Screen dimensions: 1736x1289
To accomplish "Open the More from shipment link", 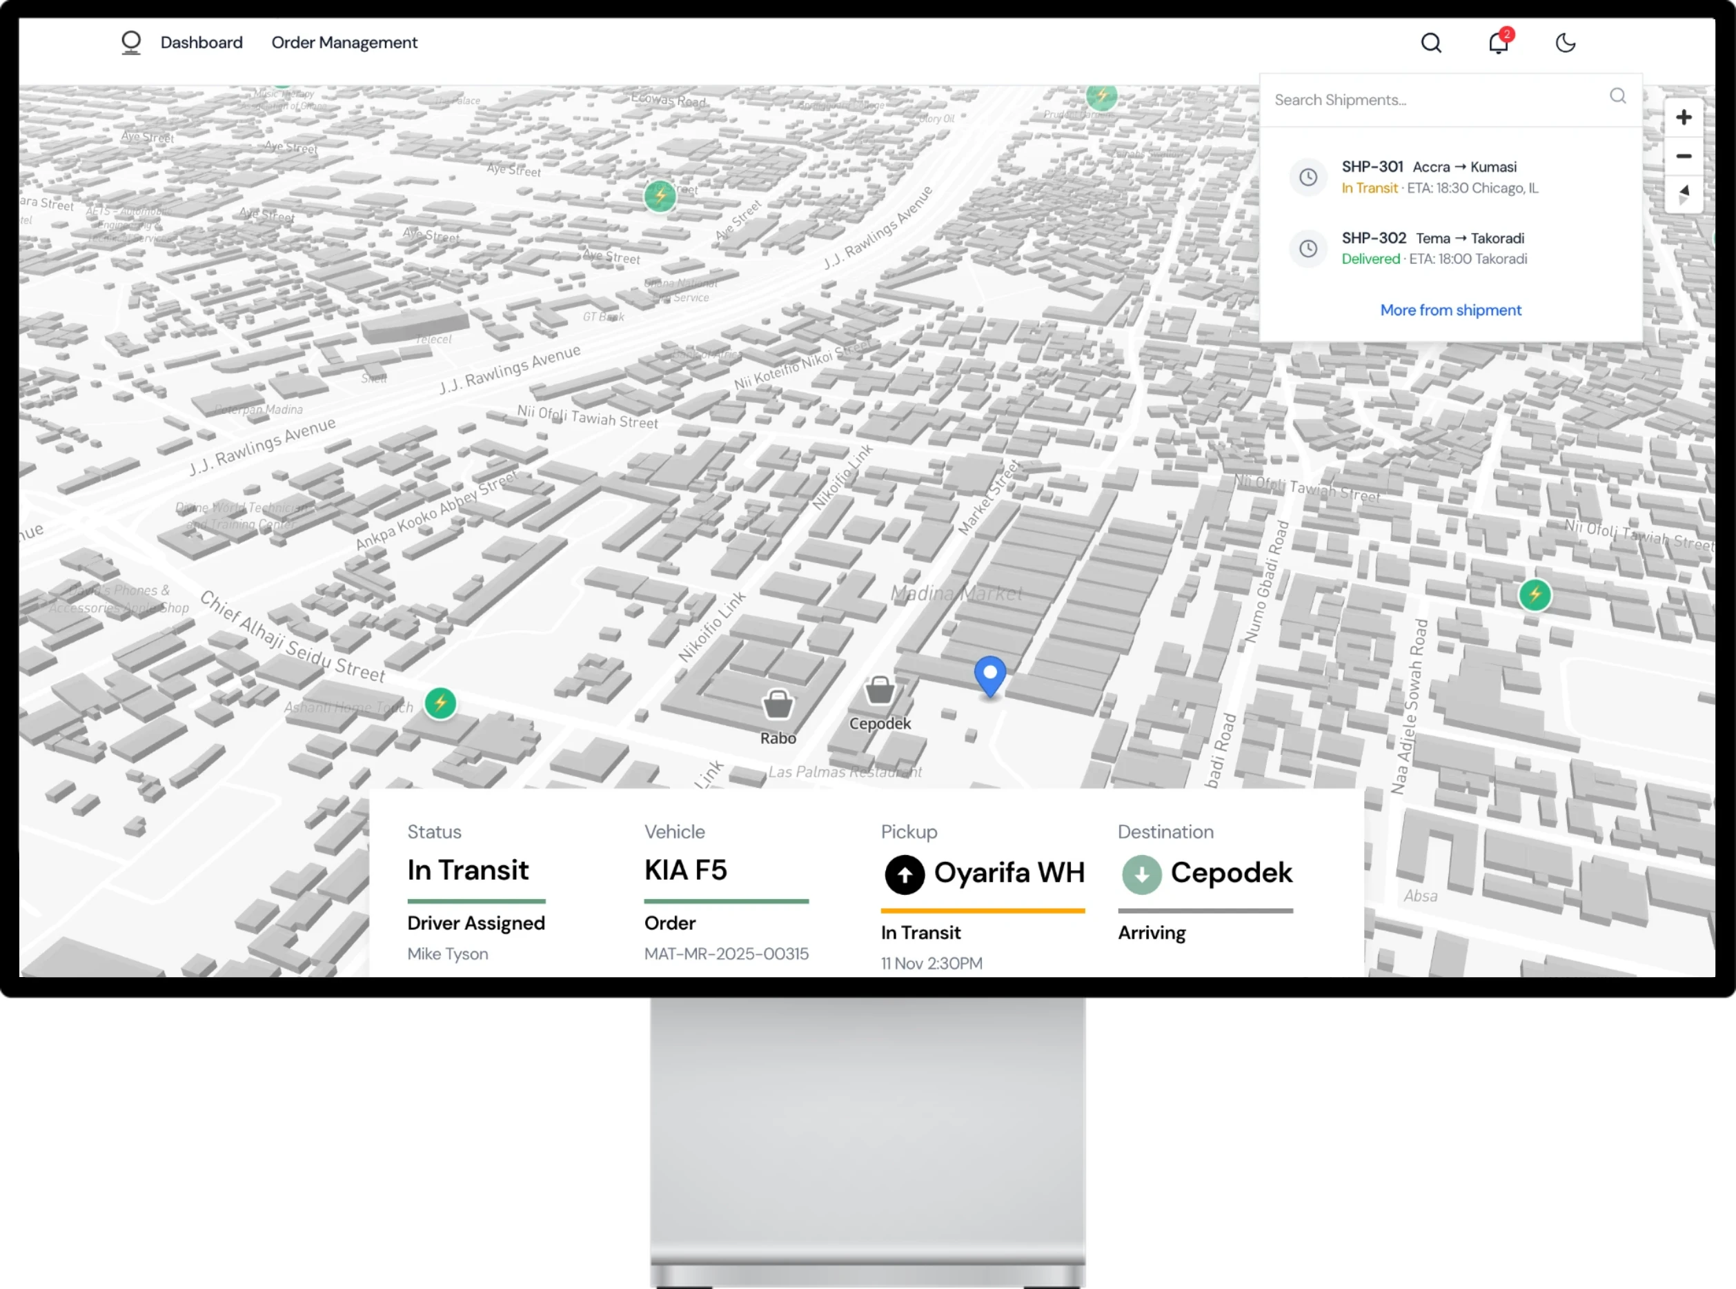I will point(1450,310).
